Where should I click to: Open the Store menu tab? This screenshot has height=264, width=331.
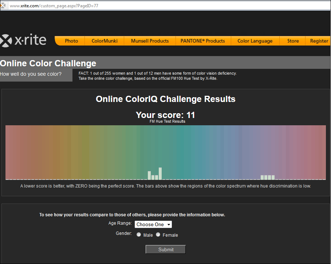[293, 41]
